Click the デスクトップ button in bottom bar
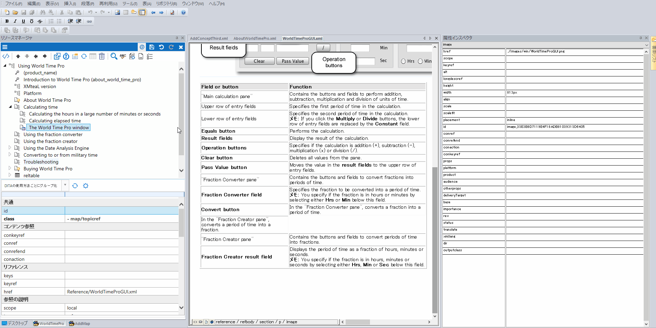The width and height of the screenshot is (656, 328). pyautogui.click(x=15, y=323)
